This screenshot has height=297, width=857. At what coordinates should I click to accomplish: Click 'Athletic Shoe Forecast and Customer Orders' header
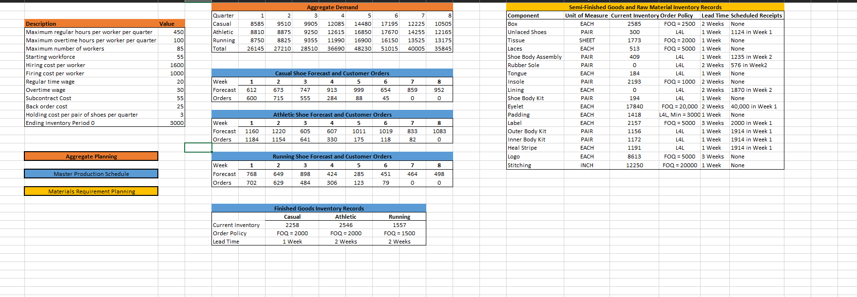(x=332, y=115)
